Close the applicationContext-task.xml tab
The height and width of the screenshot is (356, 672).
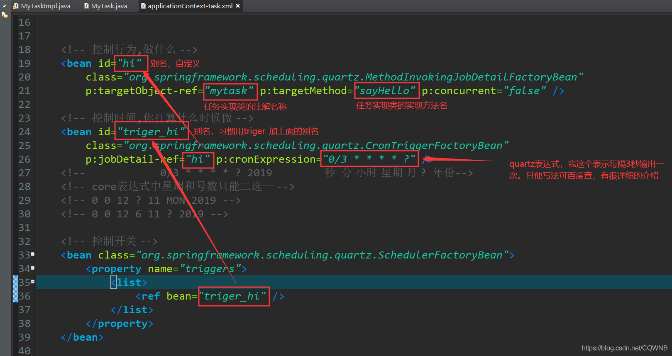pyautogui.click(x=238, y=6)
